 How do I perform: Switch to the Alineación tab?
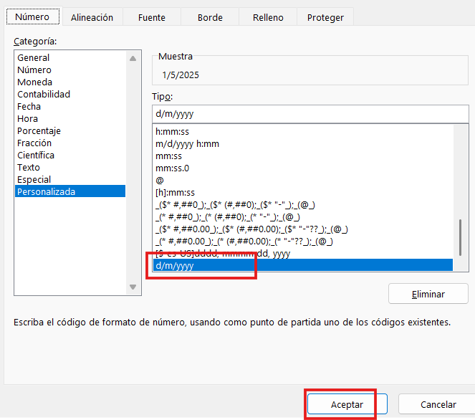pos(92,17)
